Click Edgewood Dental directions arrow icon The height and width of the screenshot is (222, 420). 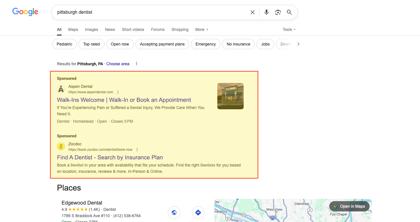tap(198, 213)
